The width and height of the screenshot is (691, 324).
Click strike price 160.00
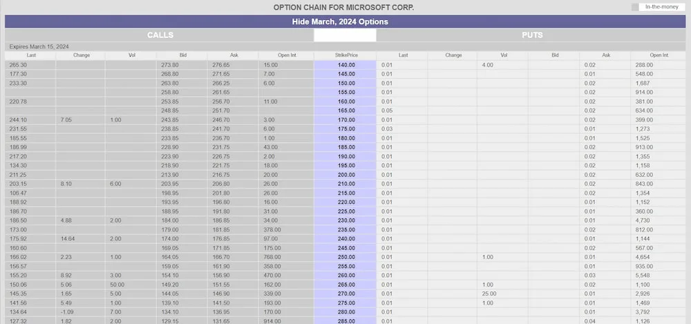pos(346,102)
